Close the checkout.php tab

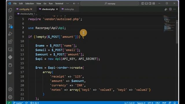coord(57,9)
